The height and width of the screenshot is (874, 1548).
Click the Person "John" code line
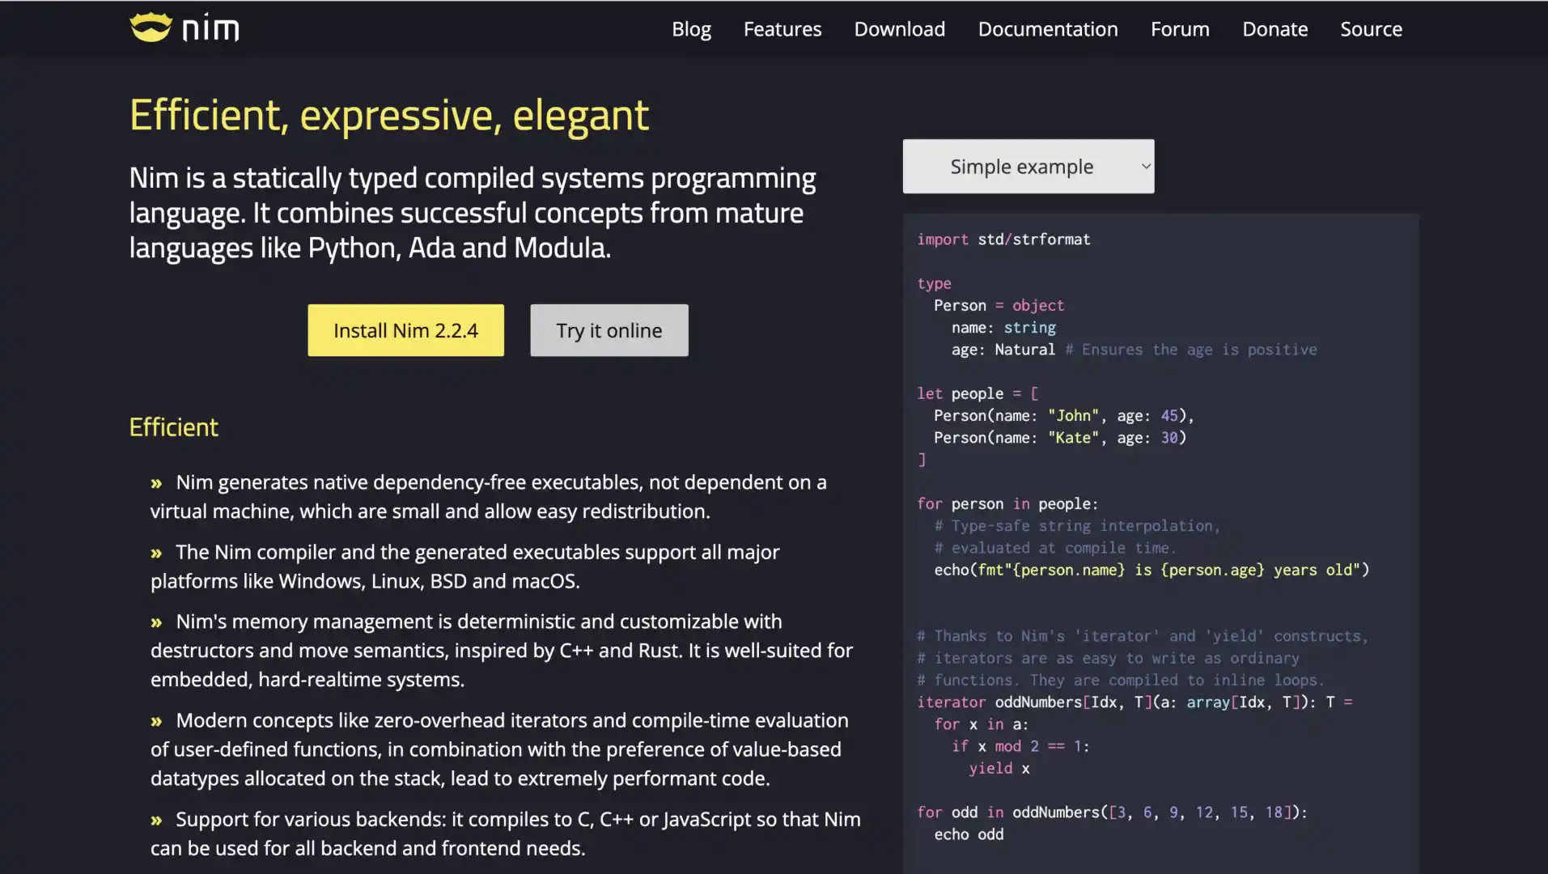(x=1064, y=416)
